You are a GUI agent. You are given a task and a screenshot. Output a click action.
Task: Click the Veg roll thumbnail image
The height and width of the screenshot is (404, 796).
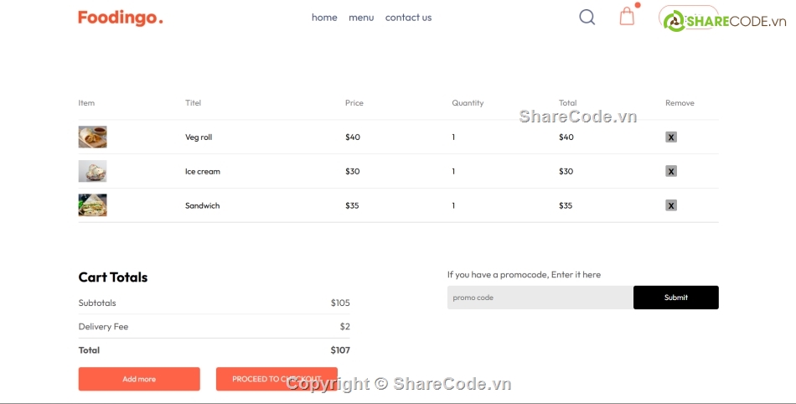pyautogui.click(x=92, y=137)
